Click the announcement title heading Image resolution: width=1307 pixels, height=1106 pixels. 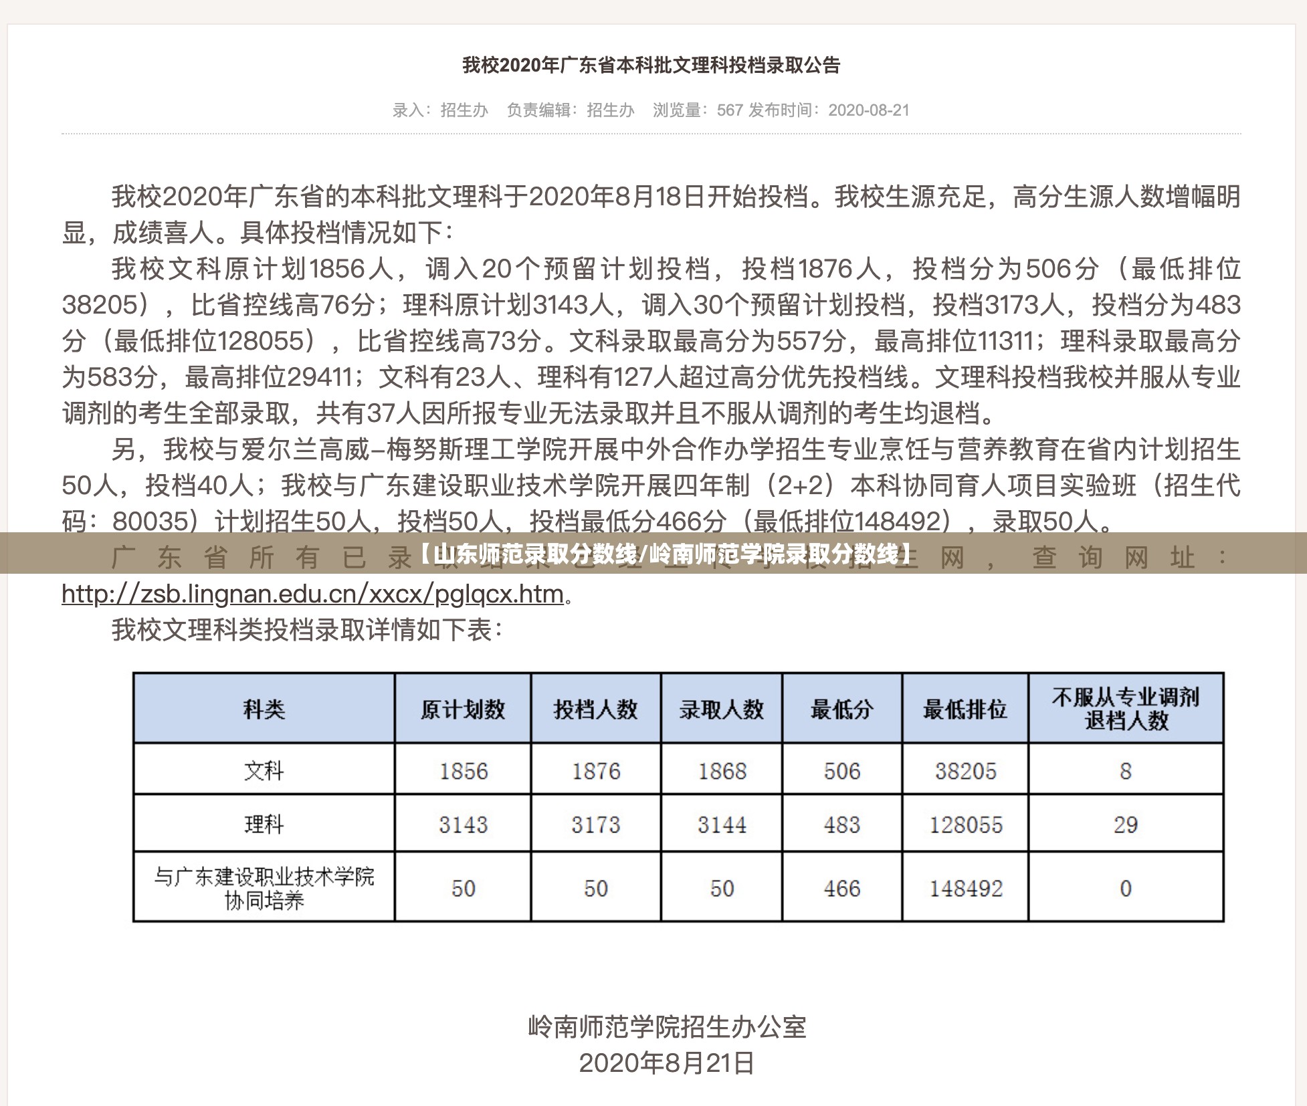click(651, 66)
